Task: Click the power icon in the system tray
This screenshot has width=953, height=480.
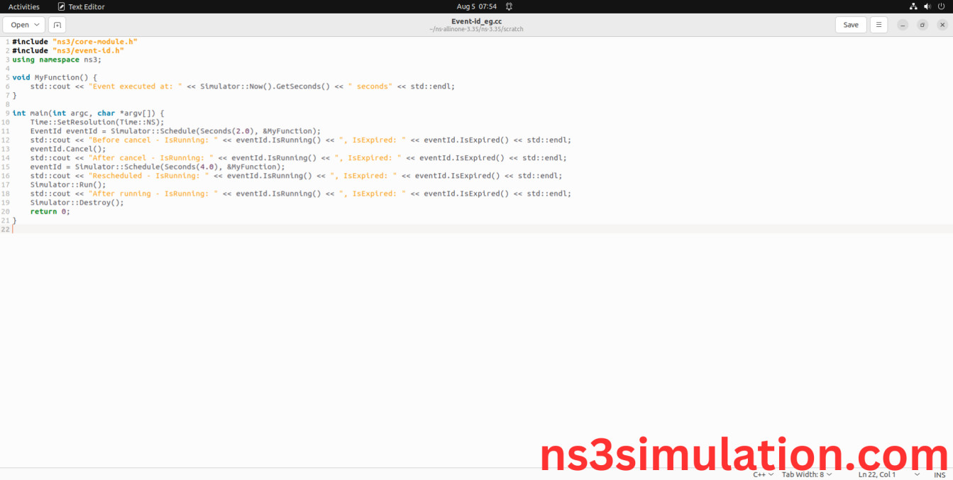Action: (941, 6)
